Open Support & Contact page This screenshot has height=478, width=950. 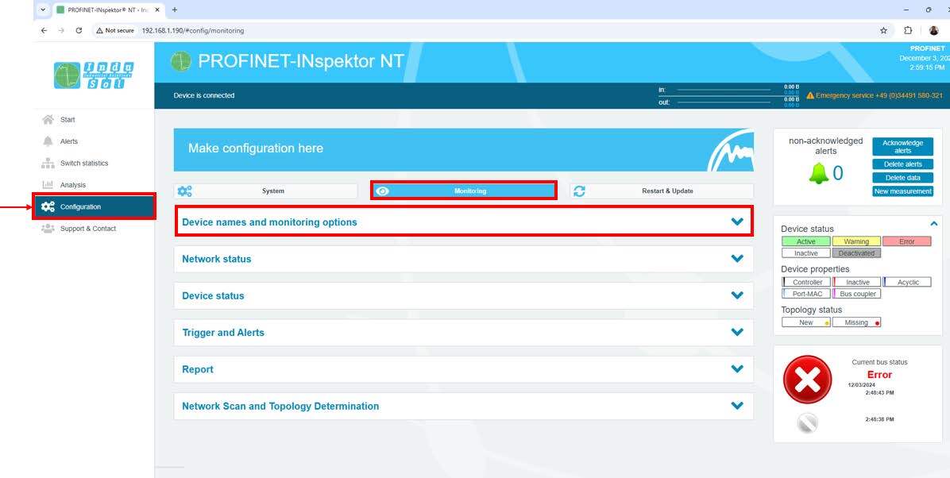(88, 229)
